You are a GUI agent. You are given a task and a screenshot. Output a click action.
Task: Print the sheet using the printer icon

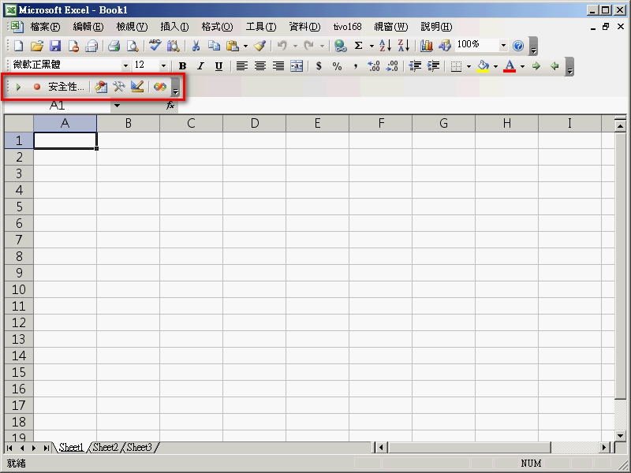click(x=114, y=46)
